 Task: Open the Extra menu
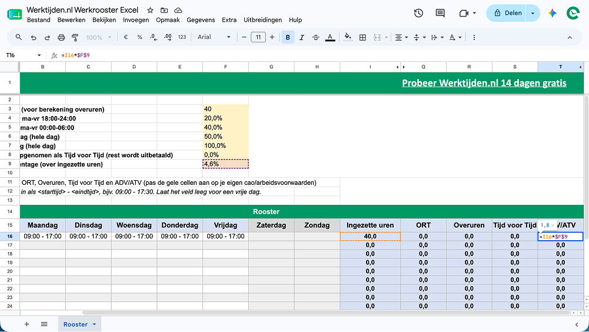(229, 20)
